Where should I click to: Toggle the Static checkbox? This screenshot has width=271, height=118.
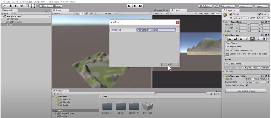pos(260,14)
